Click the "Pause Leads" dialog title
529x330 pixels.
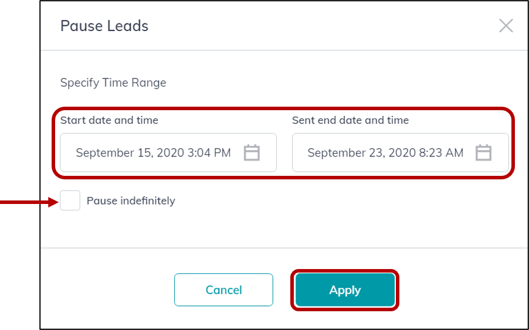[104, 26]
